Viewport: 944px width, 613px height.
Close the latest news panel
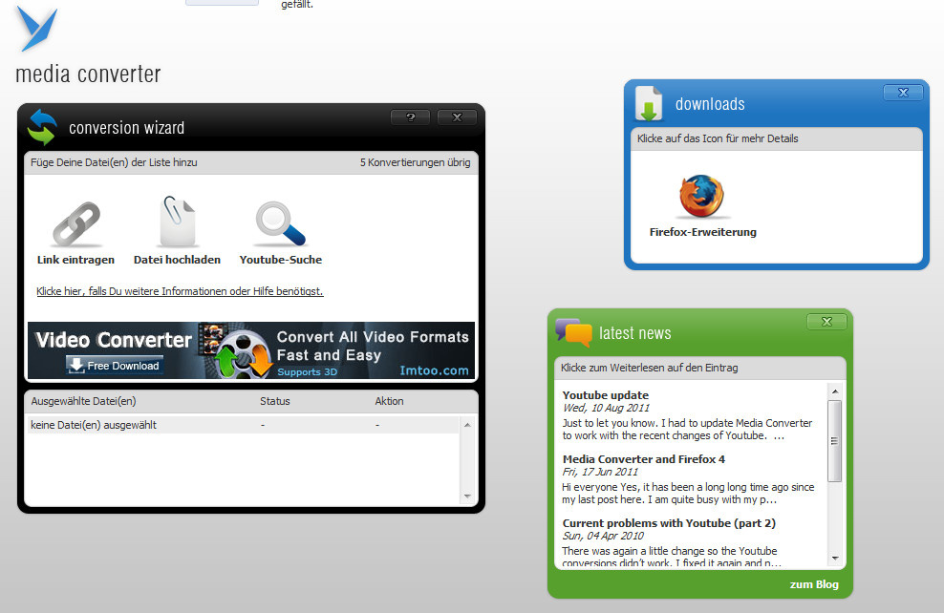(826, 322)
